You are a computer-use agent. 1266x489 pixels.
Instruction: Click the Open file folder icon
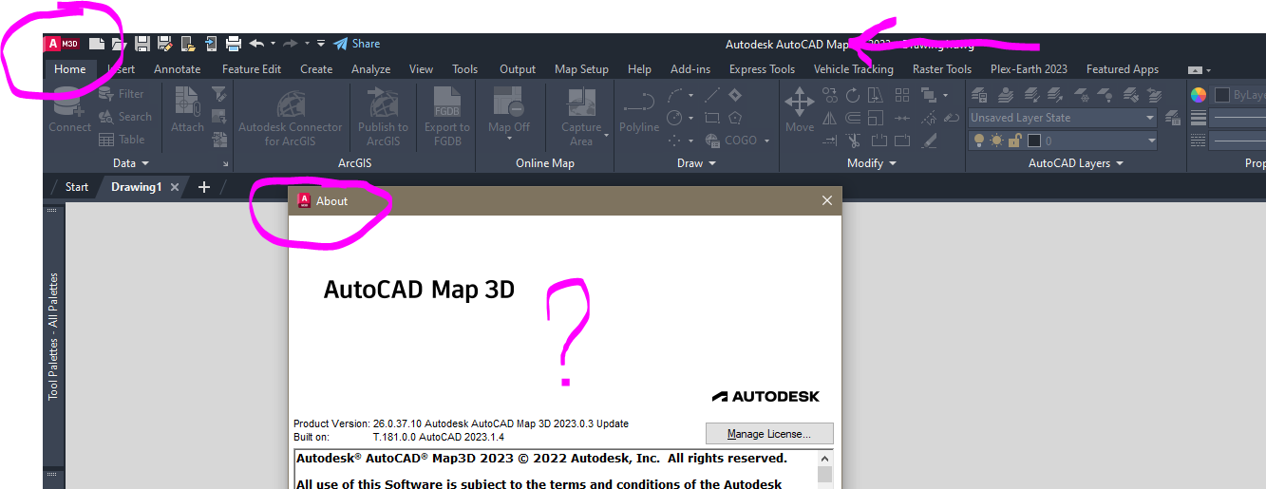[119, 44]
